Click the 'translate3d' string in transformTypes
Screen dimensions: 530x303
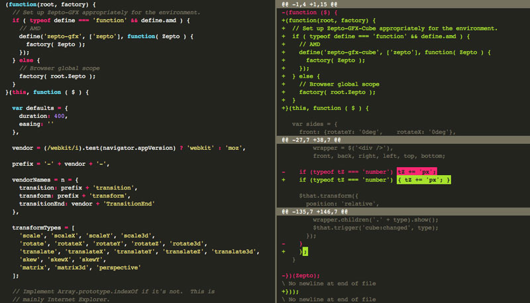pos(235,251)
